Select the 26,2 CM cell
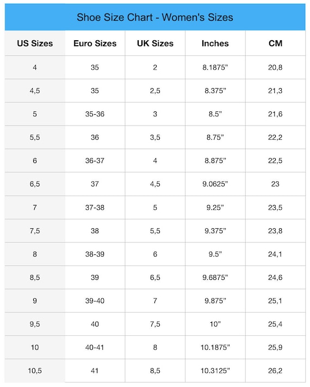The height and width of the screenshot is (387, 310). tap(275, 371)
